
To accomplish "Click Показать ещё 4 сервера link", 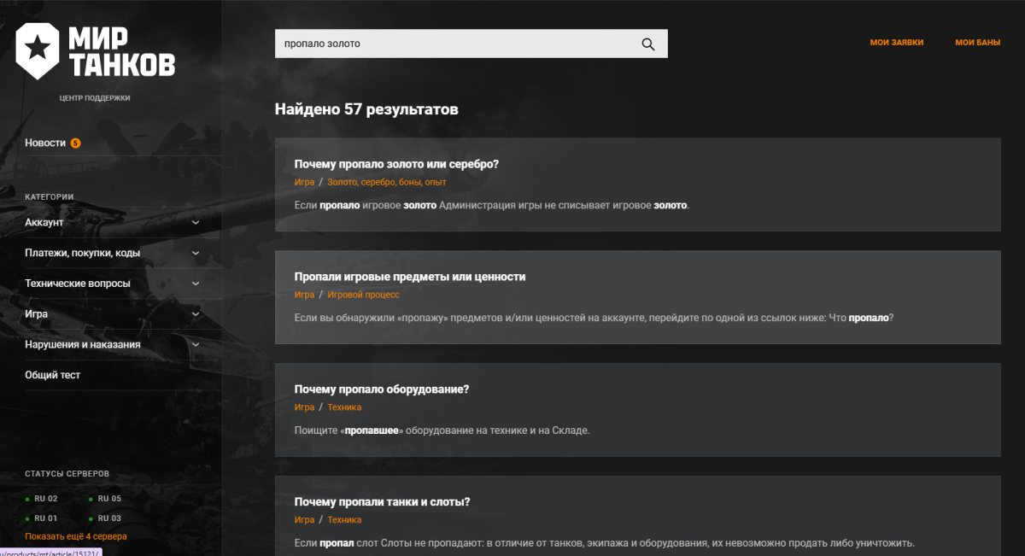I will point(75,536).
